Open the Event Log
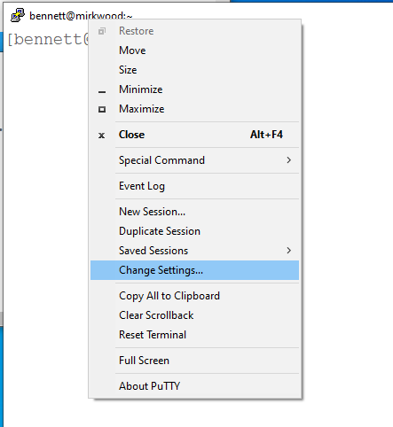 (x=194, y=186)
